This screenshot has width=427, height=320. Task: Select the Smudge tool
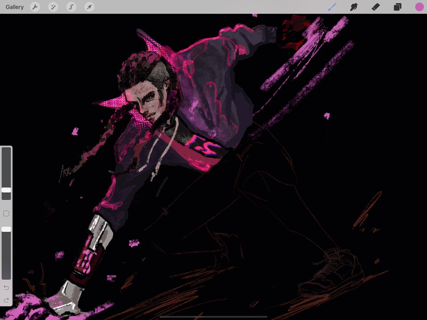tap(354, 7)
